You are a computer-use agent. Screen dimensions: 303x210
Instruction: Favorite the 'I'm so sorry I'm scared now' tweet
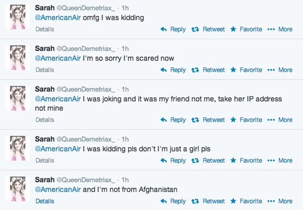(x=246, y=70)
